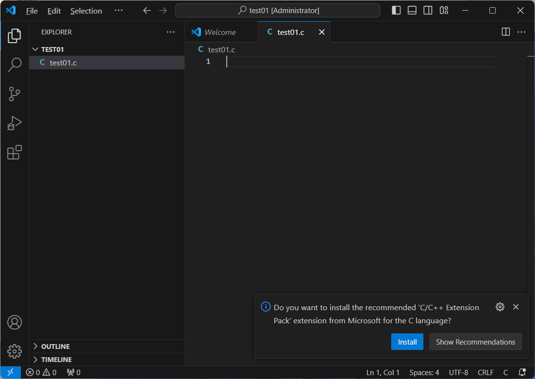Go forward with the right arrow
535x379 pixels.
163,11
